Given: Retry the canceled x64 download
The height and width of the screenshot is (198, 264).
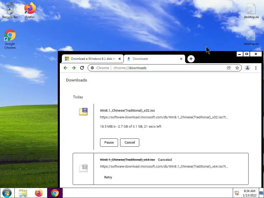Looking at the screenshot, I should (108, 177).
